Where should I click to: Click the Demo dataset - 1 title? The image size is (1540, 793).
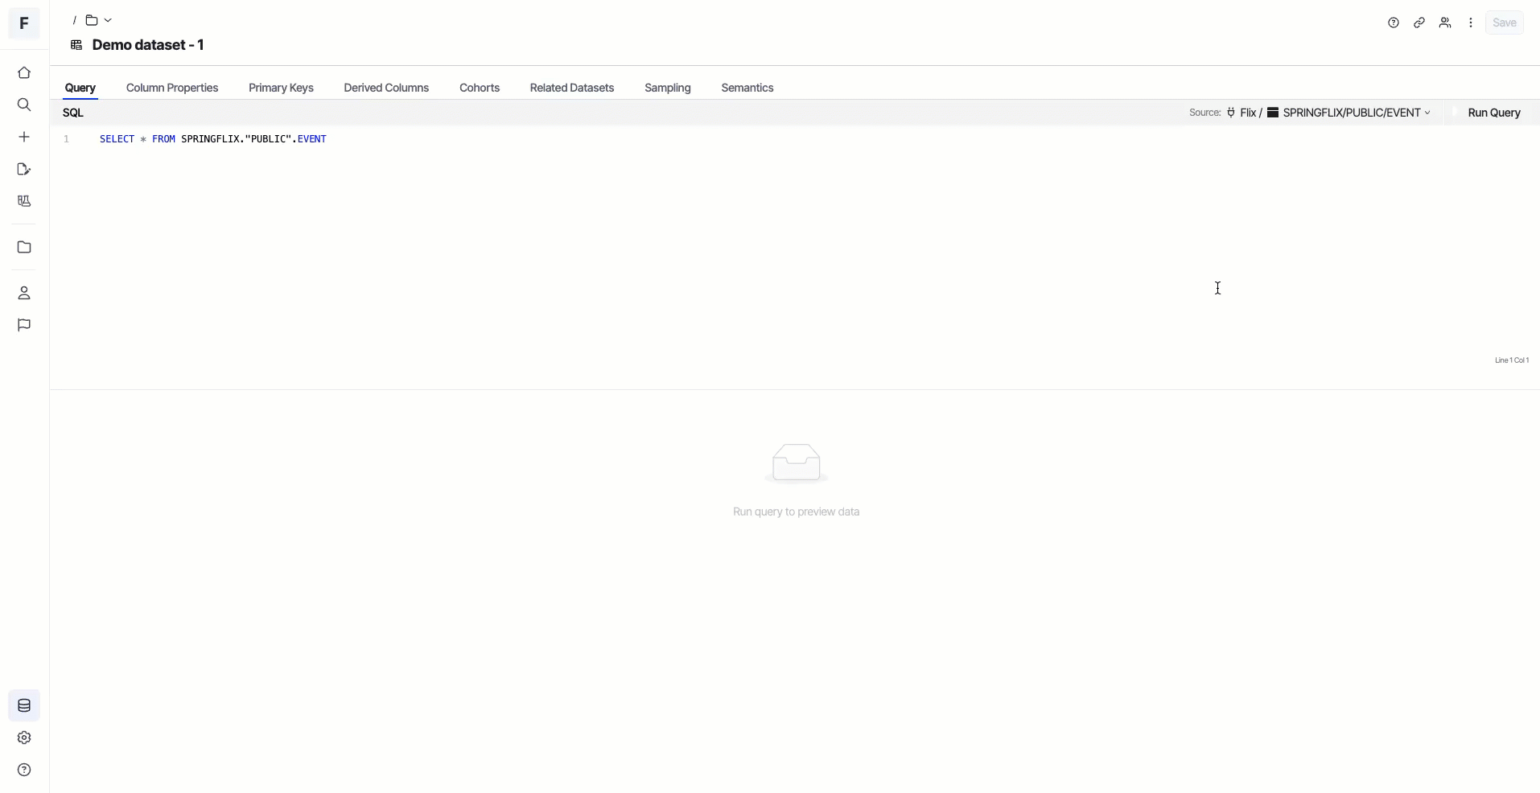[x=148, y=45]
